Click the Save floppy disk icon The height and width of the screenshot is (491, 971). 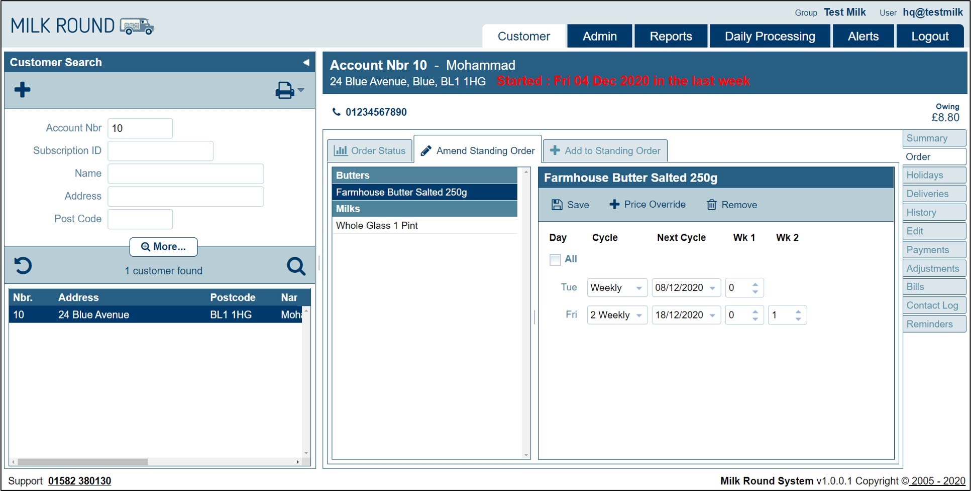pos(557,205)
